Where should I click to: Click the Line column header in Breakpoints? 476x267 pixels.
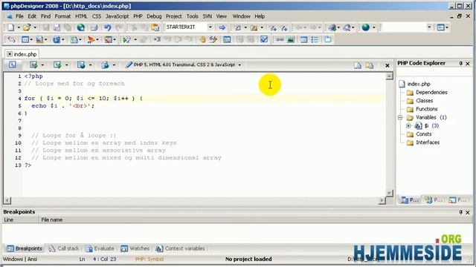pyautogui.click(x=20, y=220)
